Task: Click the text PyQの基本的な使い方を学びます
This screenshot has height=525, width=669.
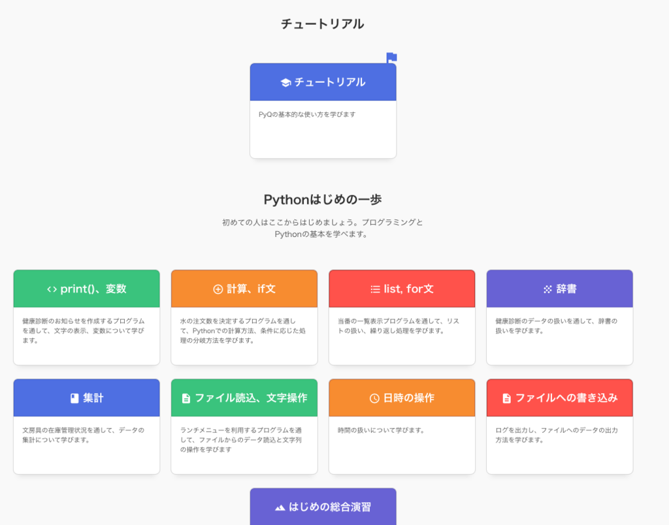Action: click(307, 114)
